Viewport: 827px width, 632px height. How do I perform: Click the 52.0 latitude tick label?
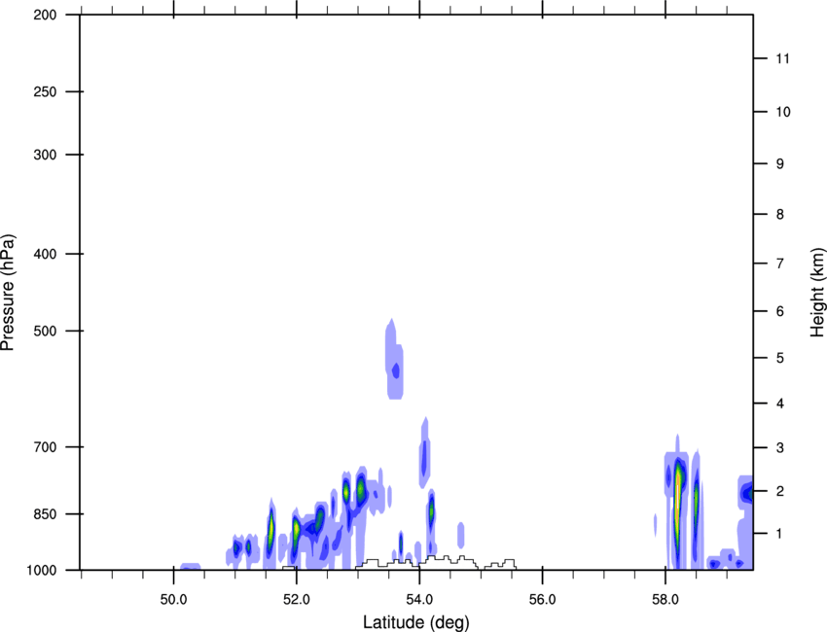point(297,600)
